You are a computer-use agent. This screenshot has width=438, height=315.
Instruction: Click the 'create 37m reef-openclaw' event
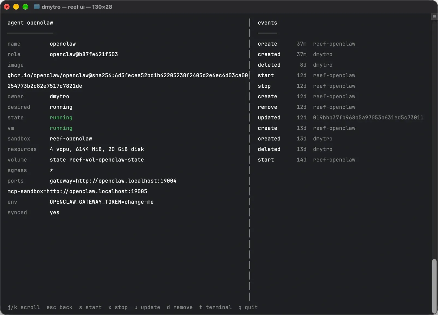coord(307,44)
